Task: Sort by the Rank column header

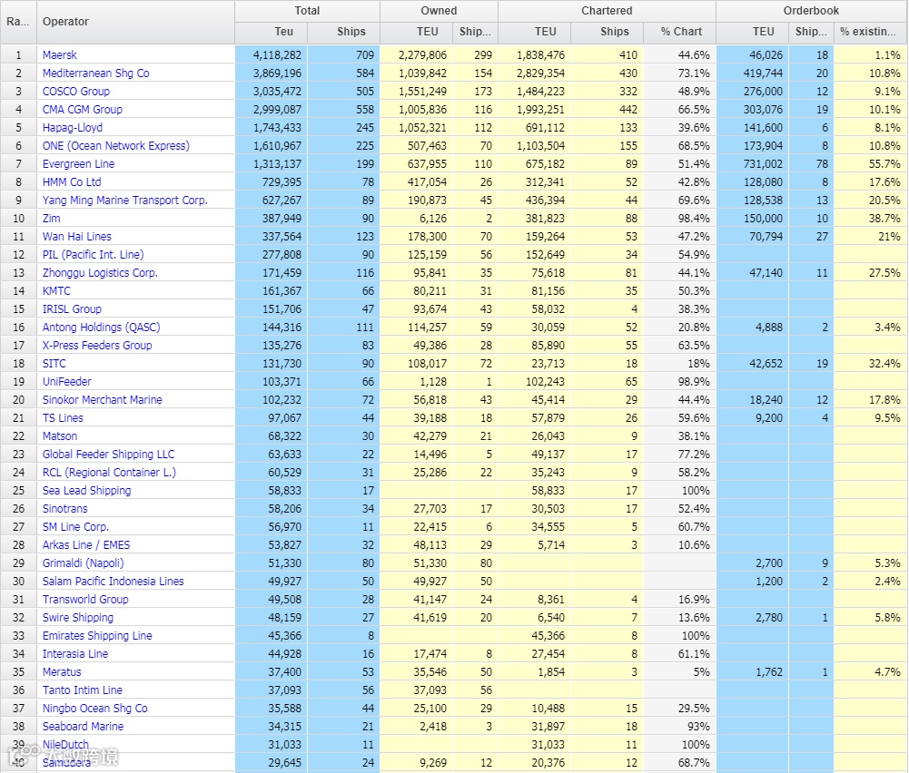Action: (18, 22)
